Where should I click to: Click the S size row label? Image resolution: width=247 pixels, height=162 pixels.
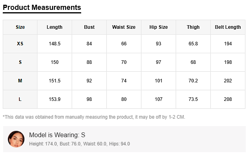tap(20, 62)
